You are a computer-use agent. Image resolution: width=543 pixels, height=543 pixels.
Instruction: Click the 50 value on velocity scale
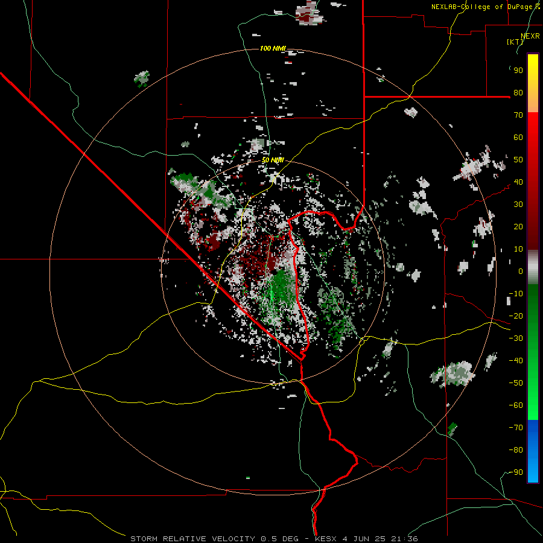point(518,160)
